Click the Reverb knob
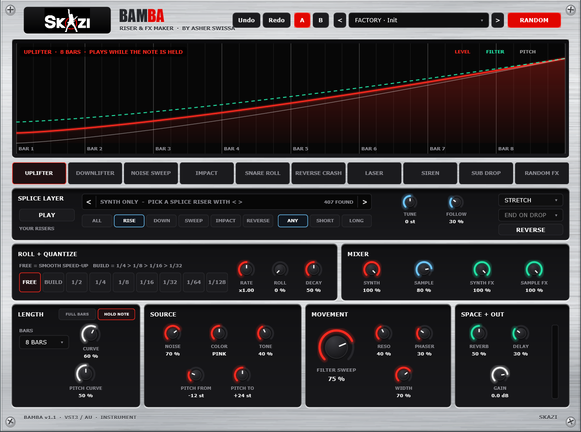 click(x=478, y=333)
